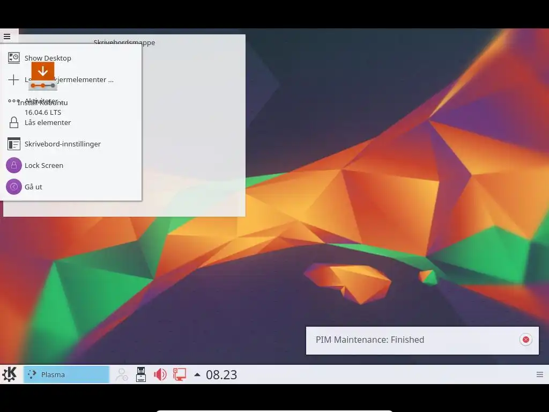
Task: Open the removable device notifier icon
Action: click(141, 374)
